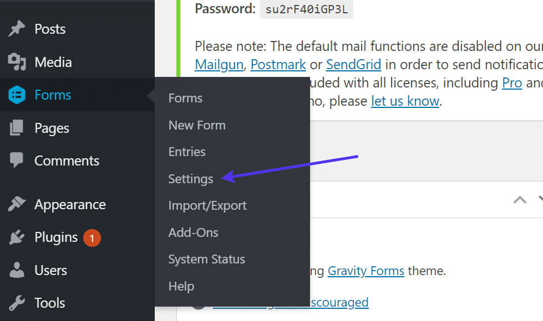Image resolution: width=543 pixels, height=321 pixels.
Task: Open System Status from the submenu
Action: [206, 259]
